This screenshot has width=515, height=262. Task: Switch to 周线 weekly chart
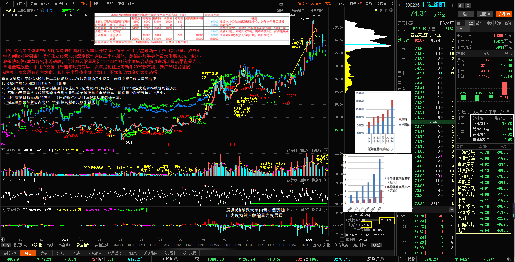97,4
